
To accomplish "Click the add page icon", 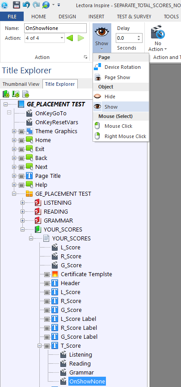I will pos(25,94).
